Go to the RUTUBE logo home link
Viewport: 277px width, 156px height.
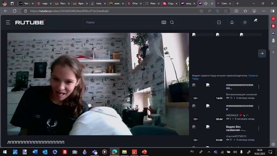point(30,23)
